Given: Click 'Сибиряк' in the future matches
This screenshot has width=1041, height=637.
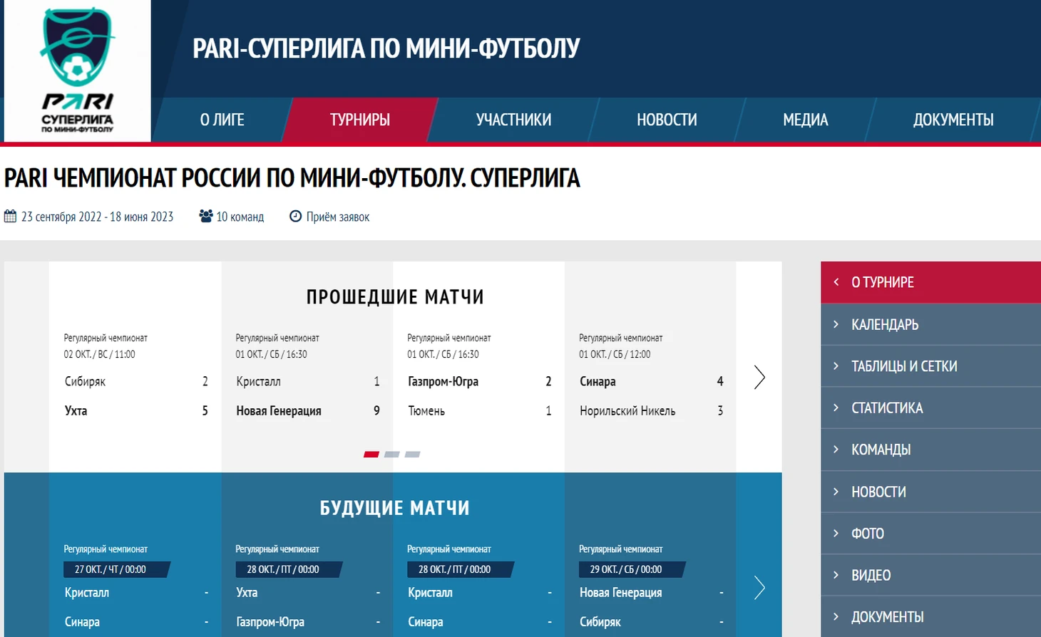Looking at the screenshot, I should pyautogui.click(x=600, y=621).
